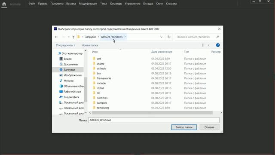Open the Вставка menu
Viewport: 275px width, 155px height.
pos(71,3)
